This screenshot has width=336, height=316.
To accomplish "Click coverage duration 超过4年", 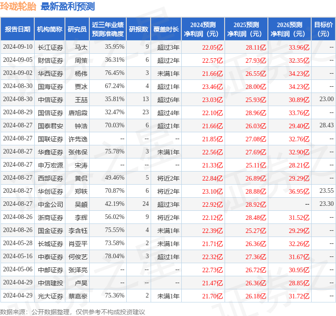I will tap(168, 113).
